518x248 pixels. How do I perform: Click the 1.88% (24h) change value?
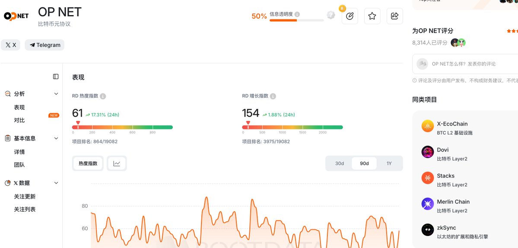279,115
